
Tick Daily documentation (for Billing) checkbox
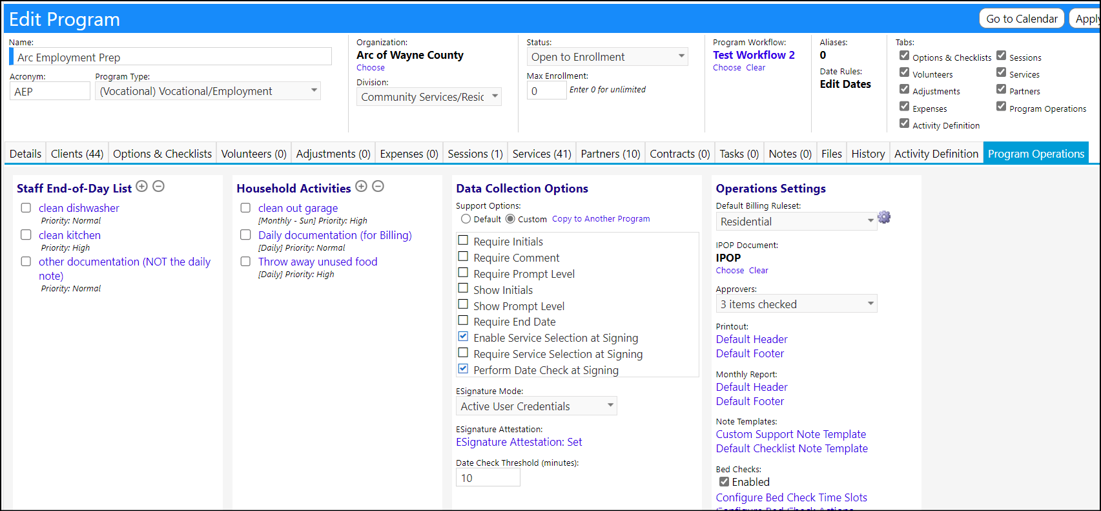245,235
